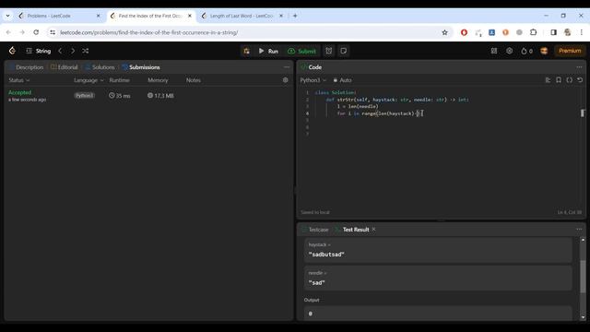Viewport: 590px width, 332px height.
Task: Switch to Length of Last Word browser tab
Action: 241,16
